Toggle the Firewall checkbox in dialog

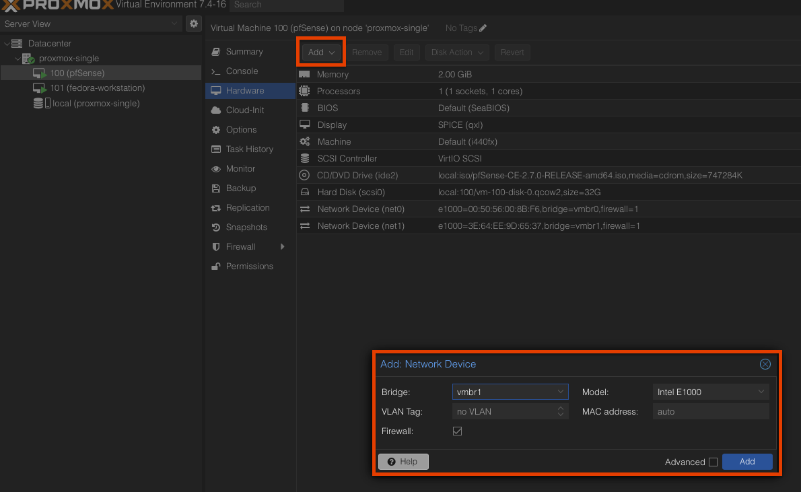(457, 431)
